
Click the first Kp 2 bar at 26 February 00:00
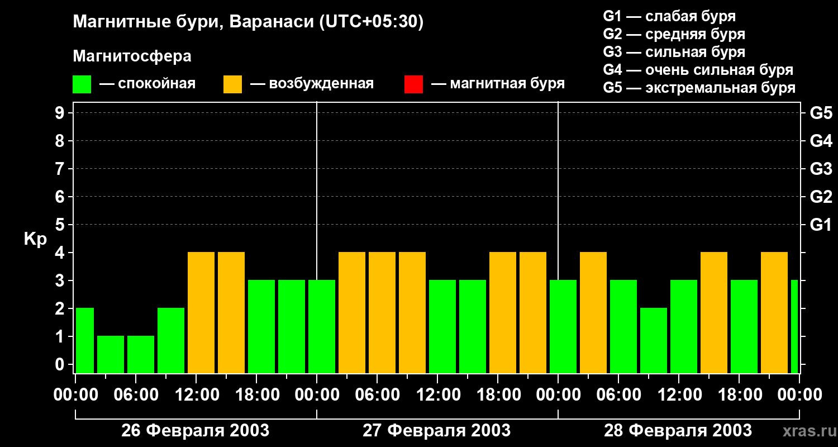(x=85, y=340)
